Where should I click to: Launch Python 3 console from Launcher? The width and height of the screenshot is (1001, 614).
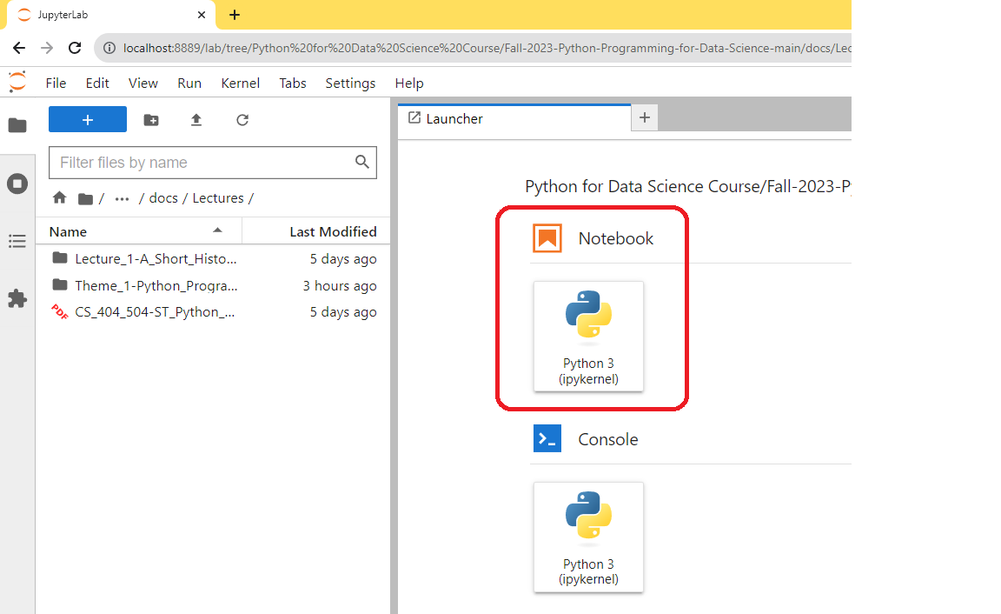click(x=588, y=537)
